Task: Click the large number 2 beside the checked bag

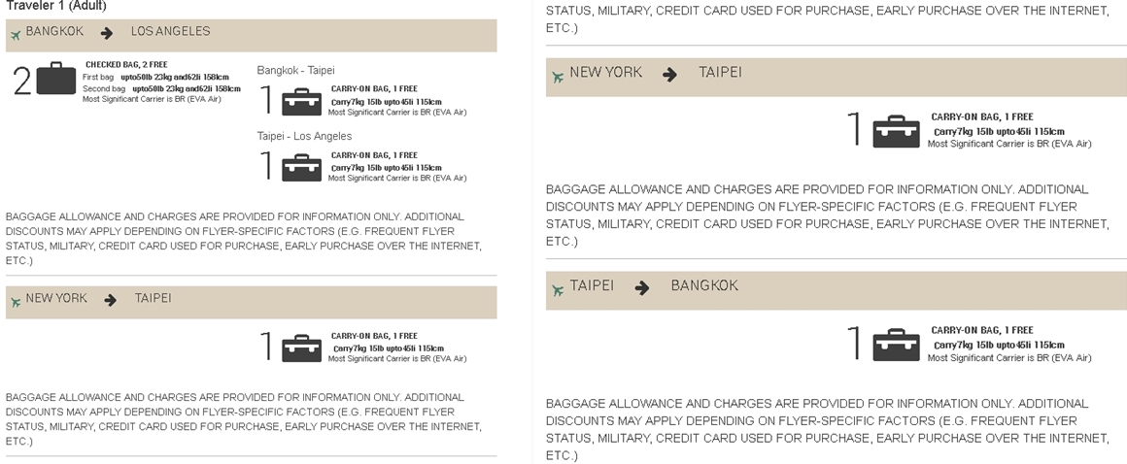Action: [x=21, y=82]
